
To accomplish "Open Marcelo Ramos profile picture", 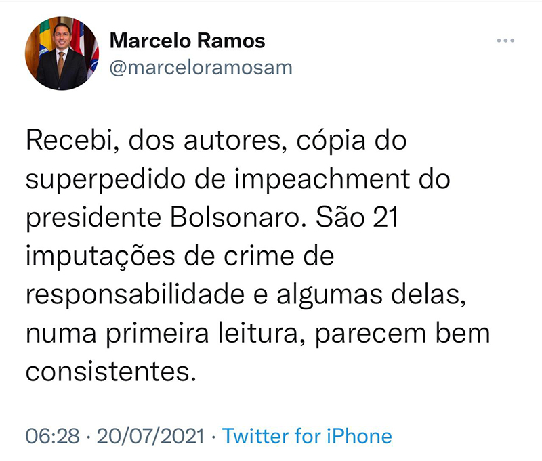I will pos(62,53).
